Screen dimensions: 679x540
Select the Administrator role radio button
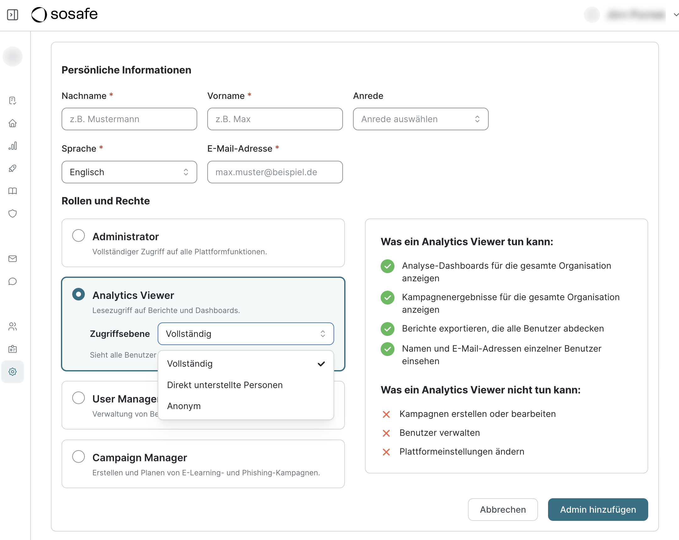click(x=79, y=235)
